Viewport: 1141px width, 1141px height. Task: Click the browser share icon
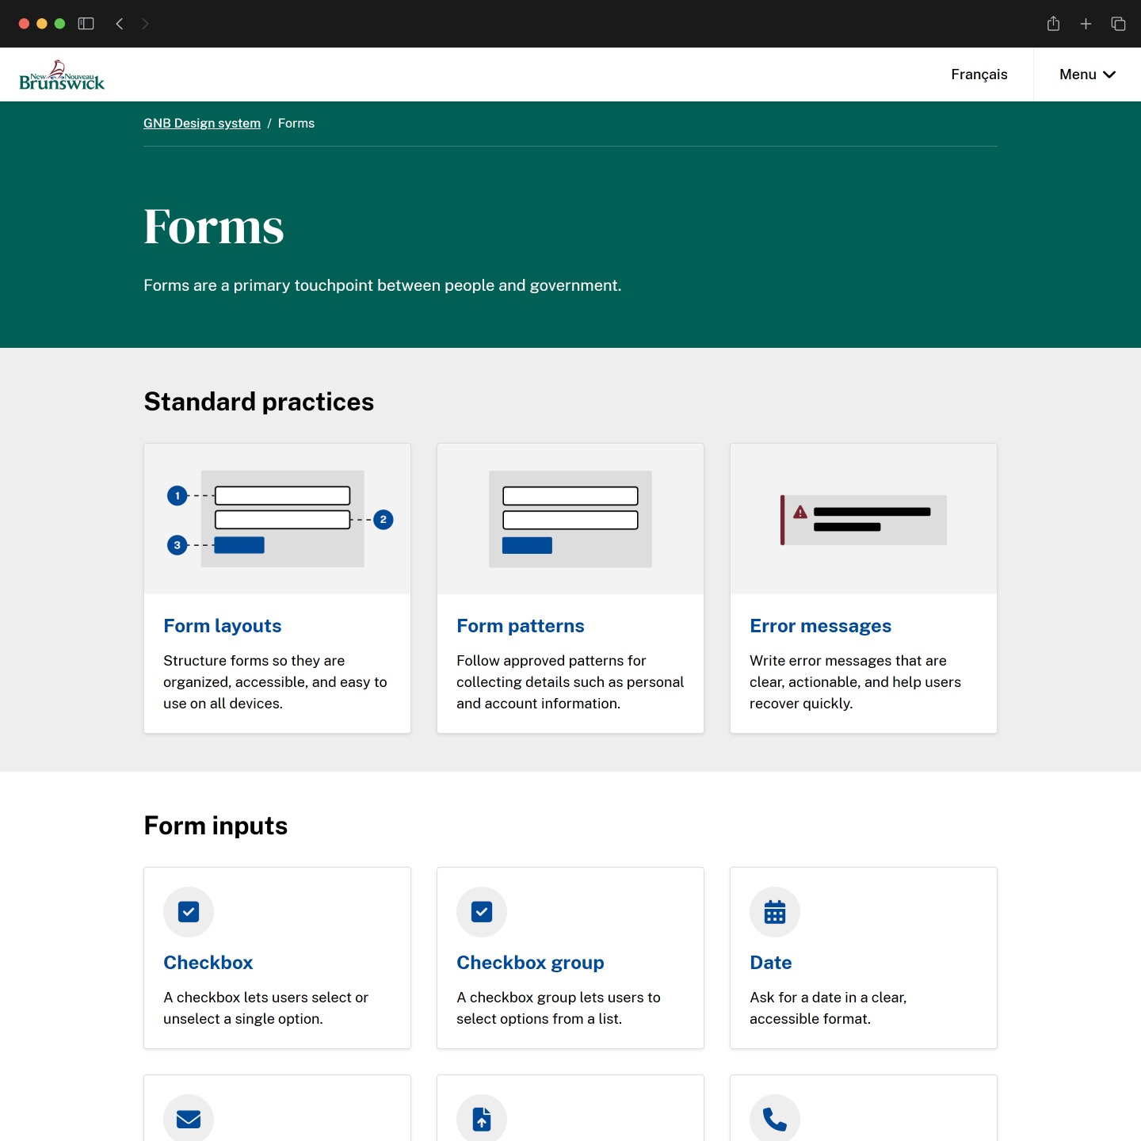click(x=1053, y=24)
